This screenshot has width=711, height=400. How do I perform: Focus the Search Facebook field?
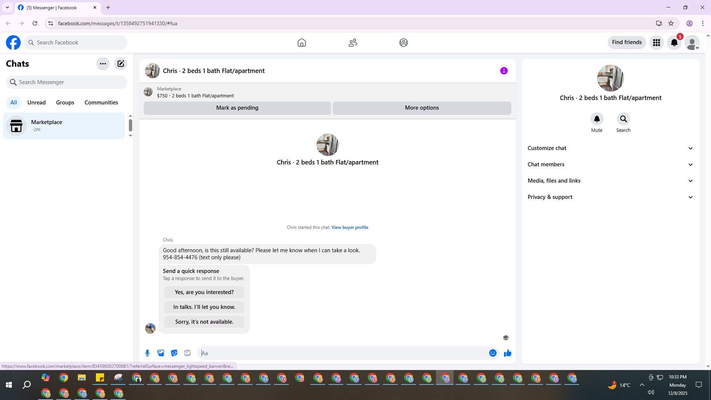[76, 43]
